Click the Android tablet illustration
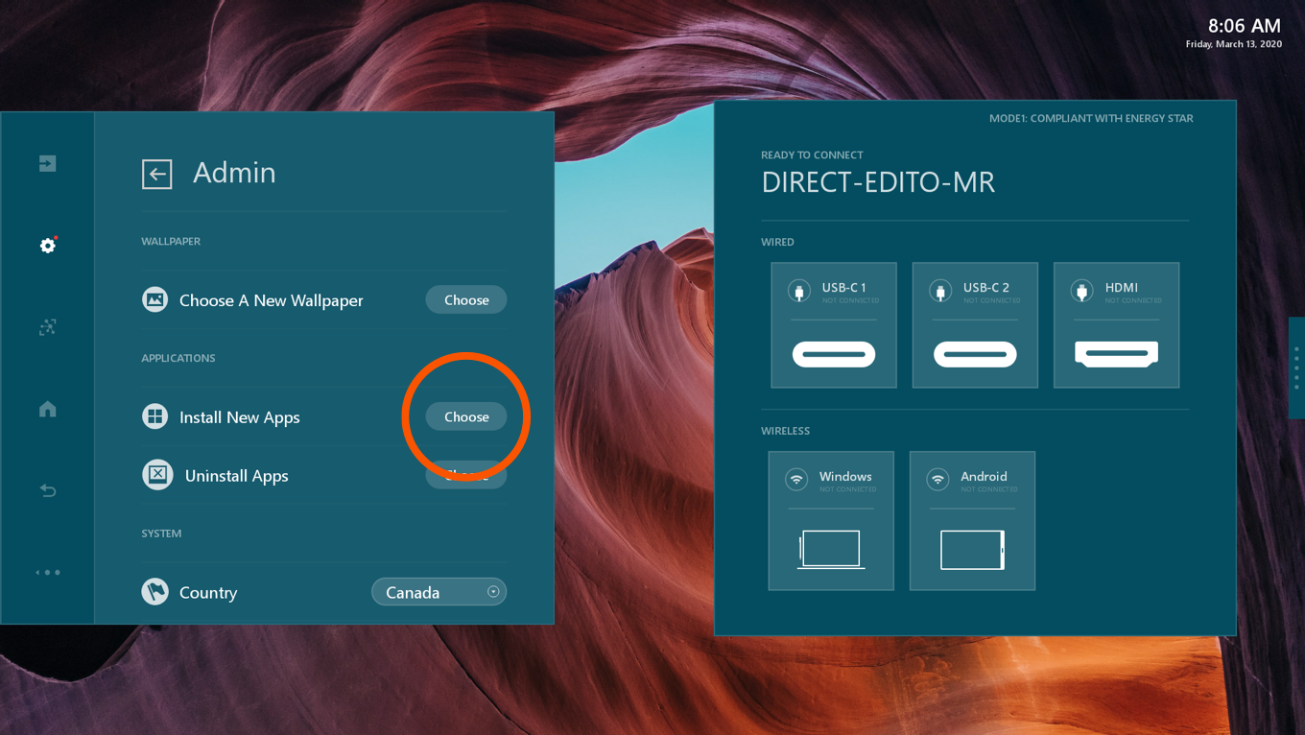Viewport: 1305px width, 735px height. (x=972, y=550)
